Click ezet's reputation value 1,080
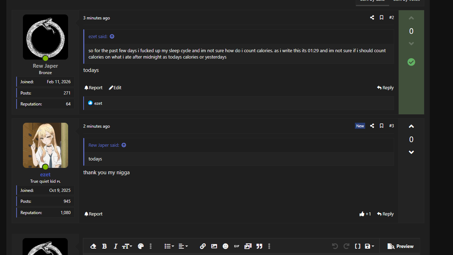The width and height of the screenshot is (453, 255). [66, 213]
